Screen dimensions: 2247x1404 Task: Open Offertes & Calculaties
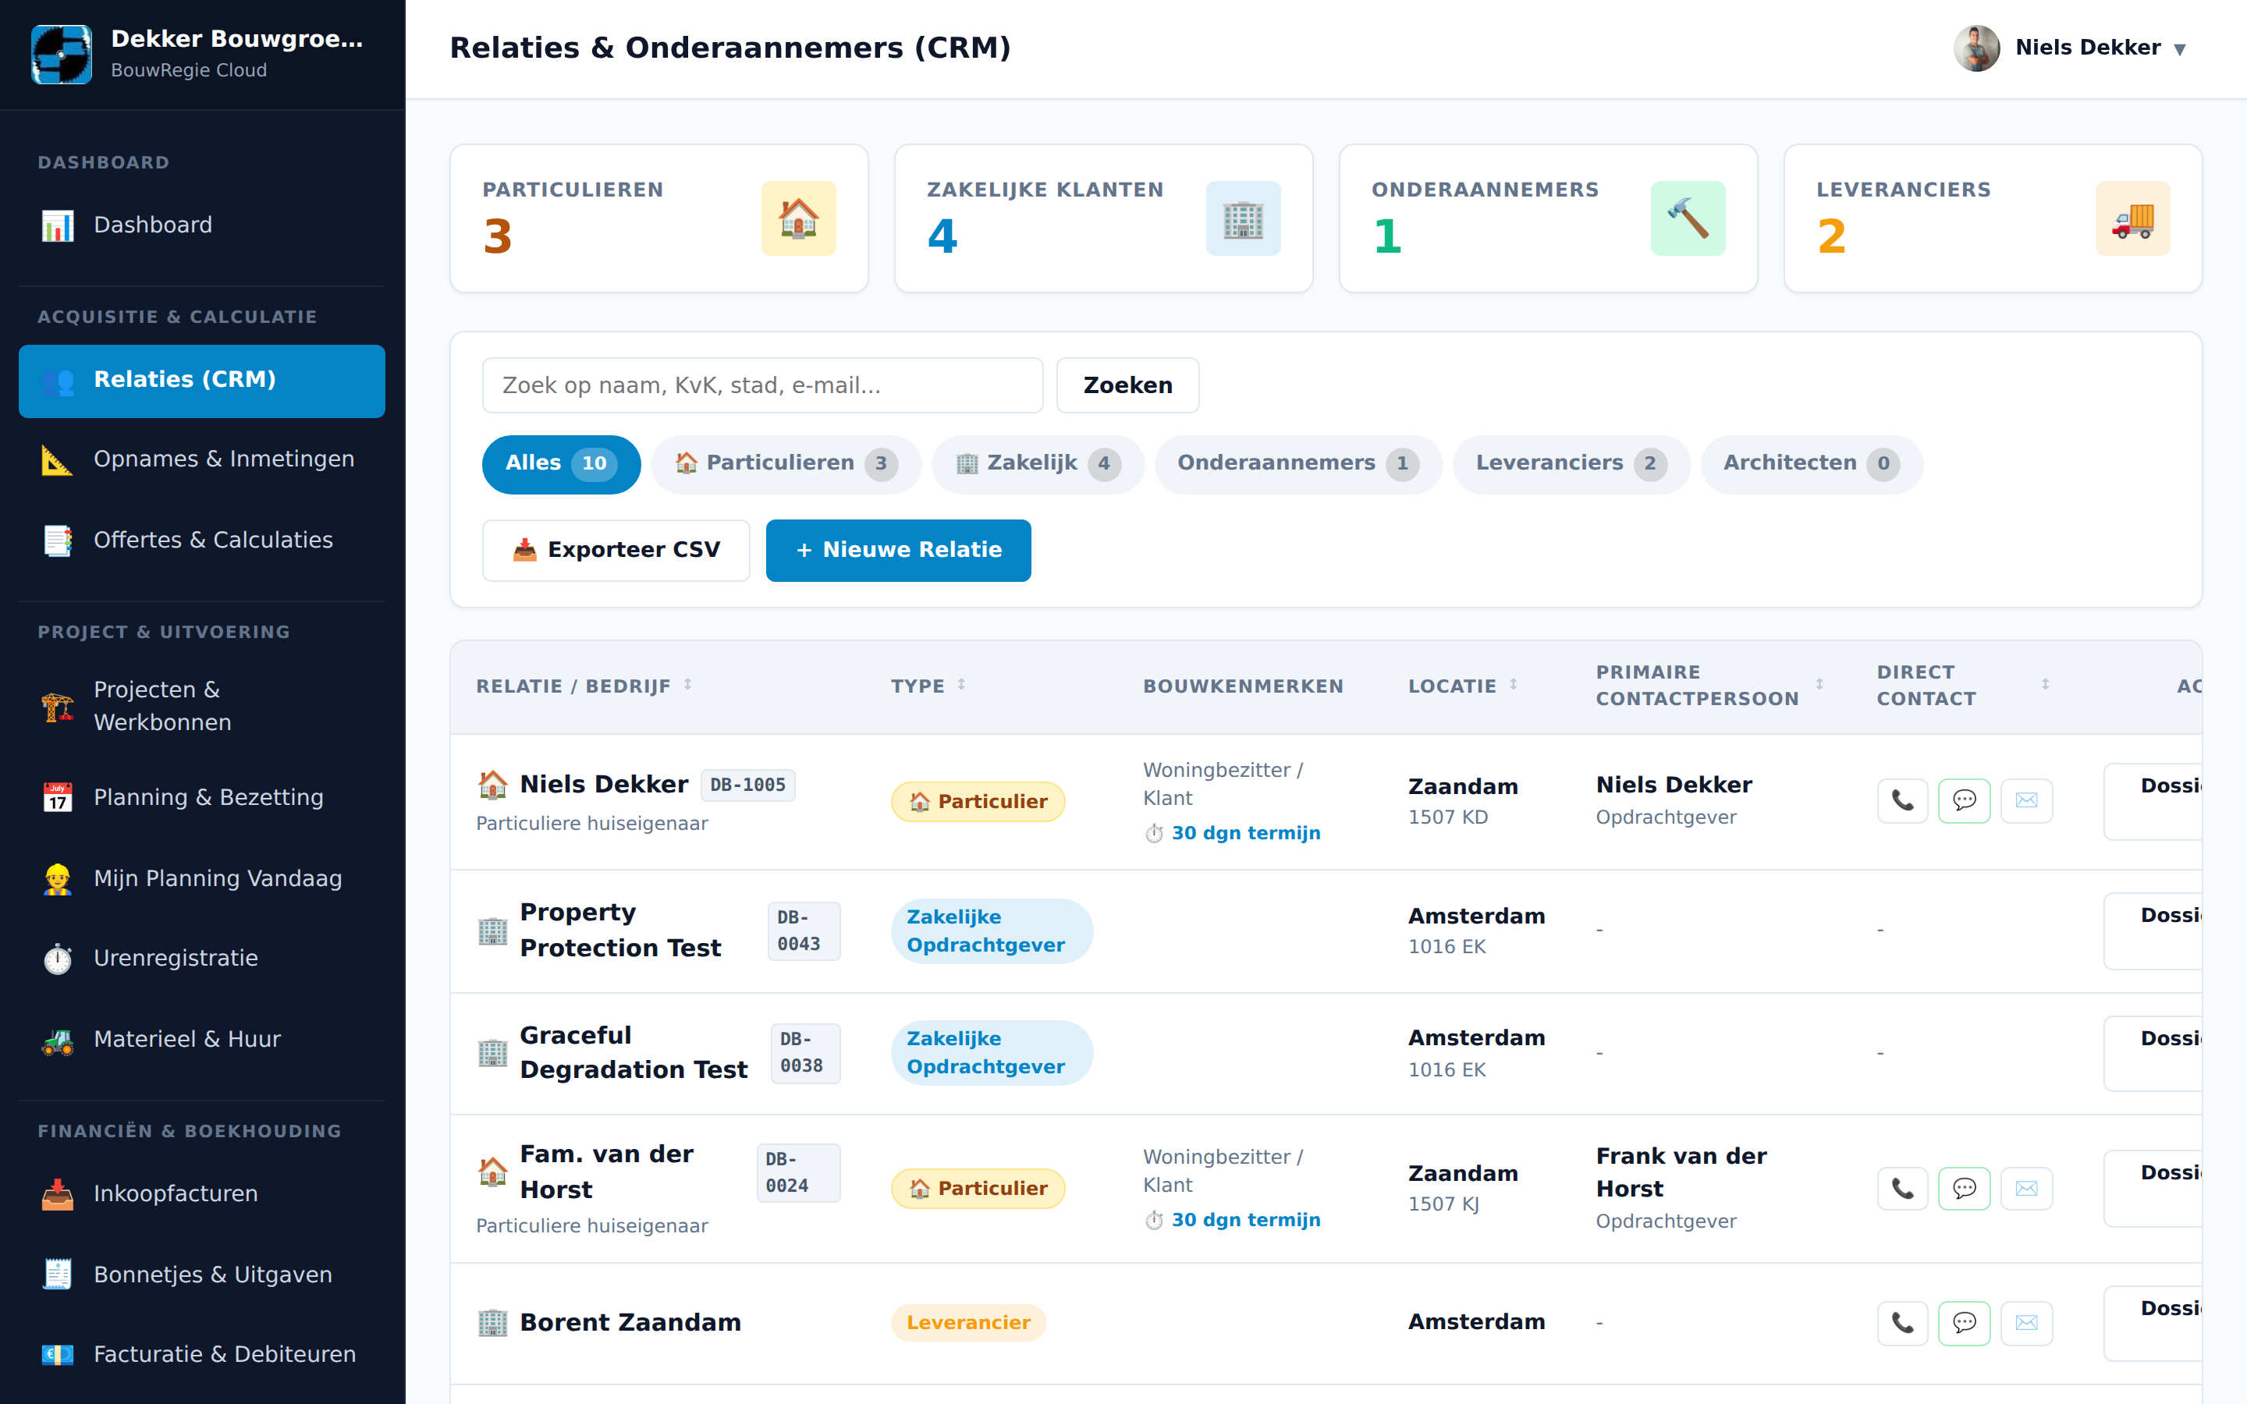click(x=201, y=541)
